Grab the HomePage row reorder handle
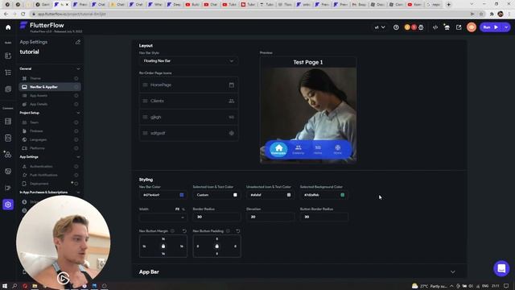Image resolution: width=515 pixels, height=290 pixels. (145, 85)
